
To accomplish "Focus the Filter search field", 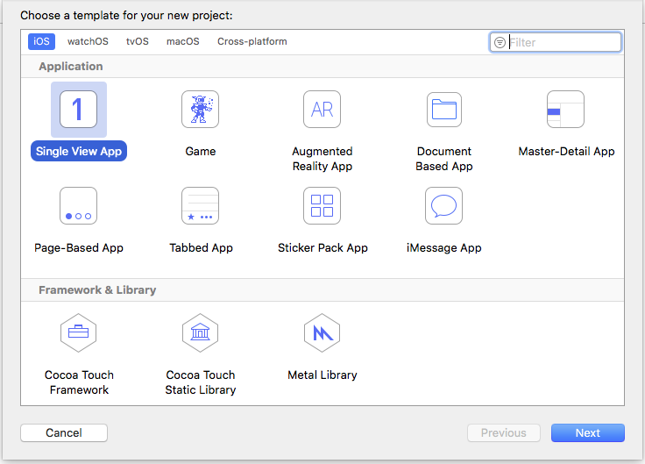I will pyautogui.click(x=563, y=42).
